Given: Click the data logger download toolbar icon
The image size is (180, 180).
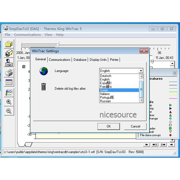Looking at the screenshot, I should pyautogui.click(x=9, y=53).
